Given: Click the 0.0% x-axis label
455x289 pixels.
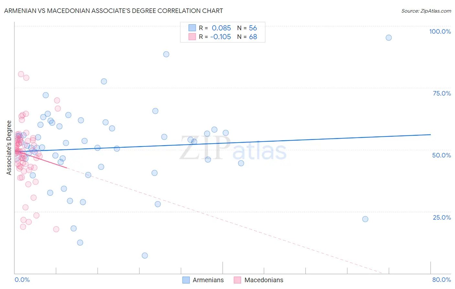Looking at the screenshot, I should click(x=22, y=280).
